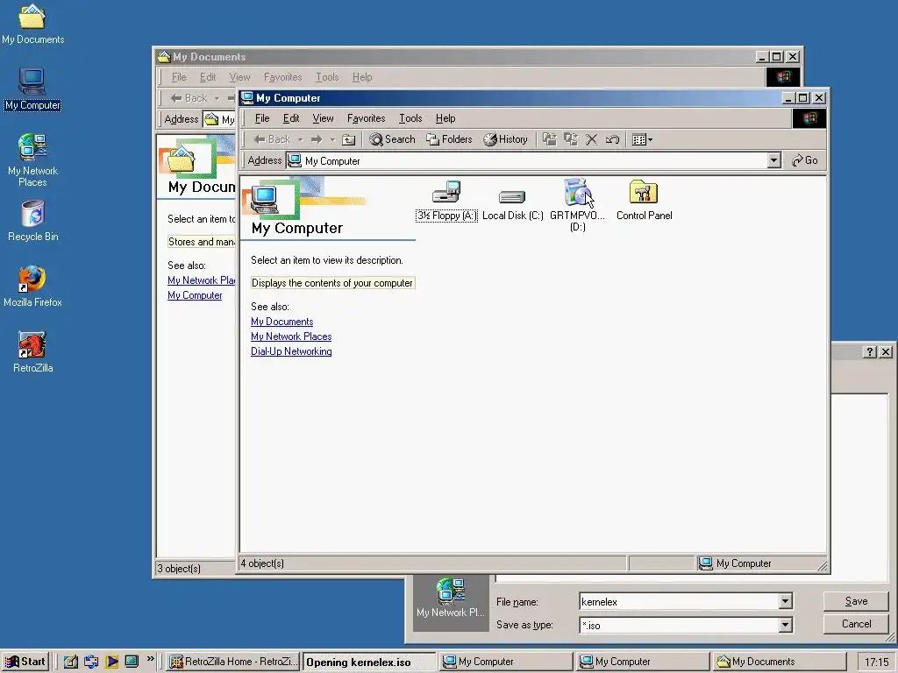The height and width of the screenshot is (673, 898).
Task: Open the My Documents desktop icon
Action: [x=32, y=24]
